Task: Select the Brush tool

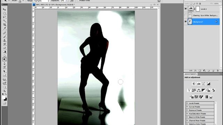Action: tap(5, 37)
